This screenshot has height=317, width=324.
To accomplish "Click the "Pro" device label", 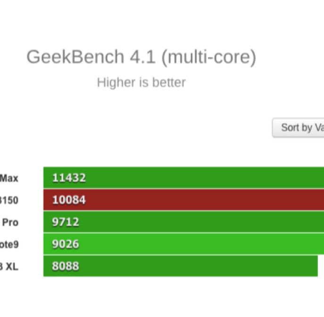I will pyautogui.click(x=10, y=222).
